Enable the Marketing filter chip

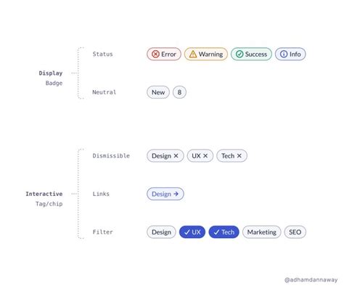tap(262, 232)
